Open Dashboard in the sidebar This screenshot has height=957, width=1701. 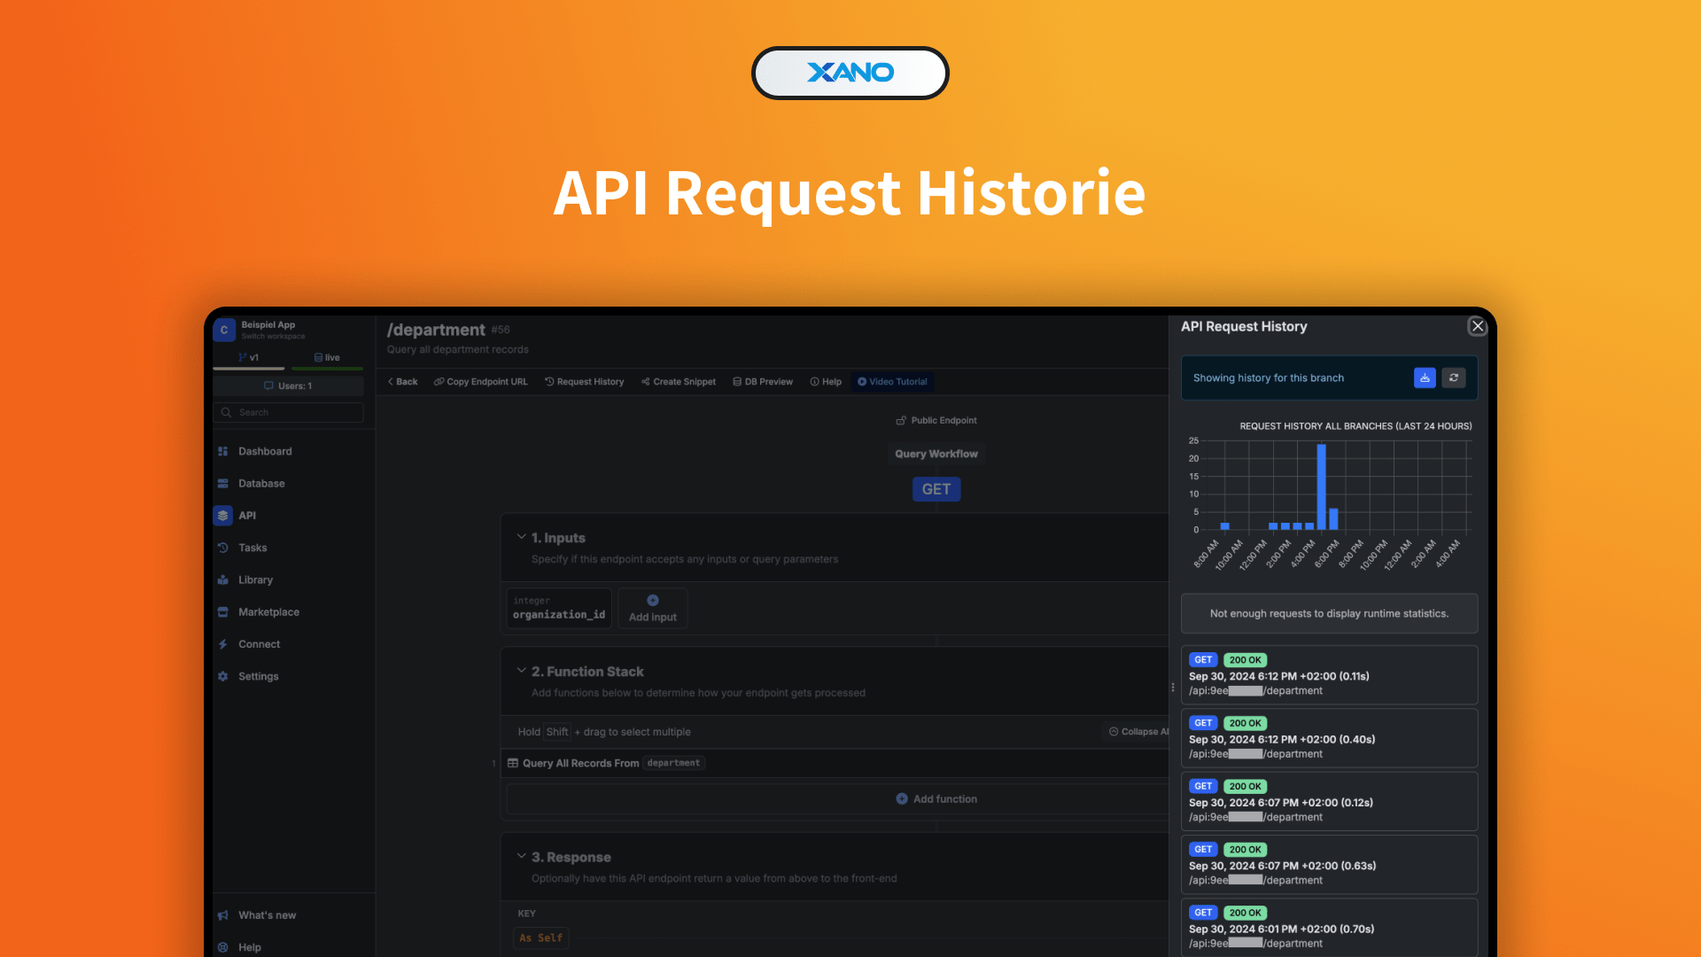[x=265, y=451]
